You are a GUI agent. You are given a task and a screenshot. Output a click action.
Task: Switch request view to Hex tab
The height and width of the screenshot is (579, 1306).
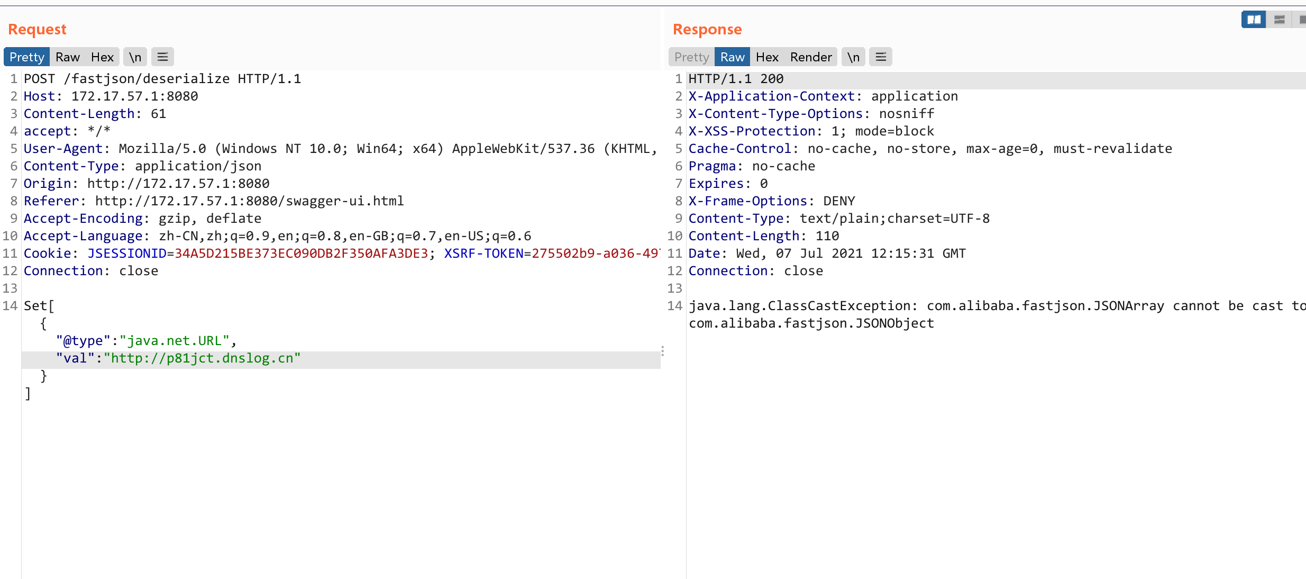(x=102, y=57)
